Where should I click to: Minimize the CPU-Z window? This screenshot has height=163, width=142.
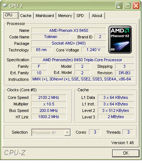coord(119,6)
